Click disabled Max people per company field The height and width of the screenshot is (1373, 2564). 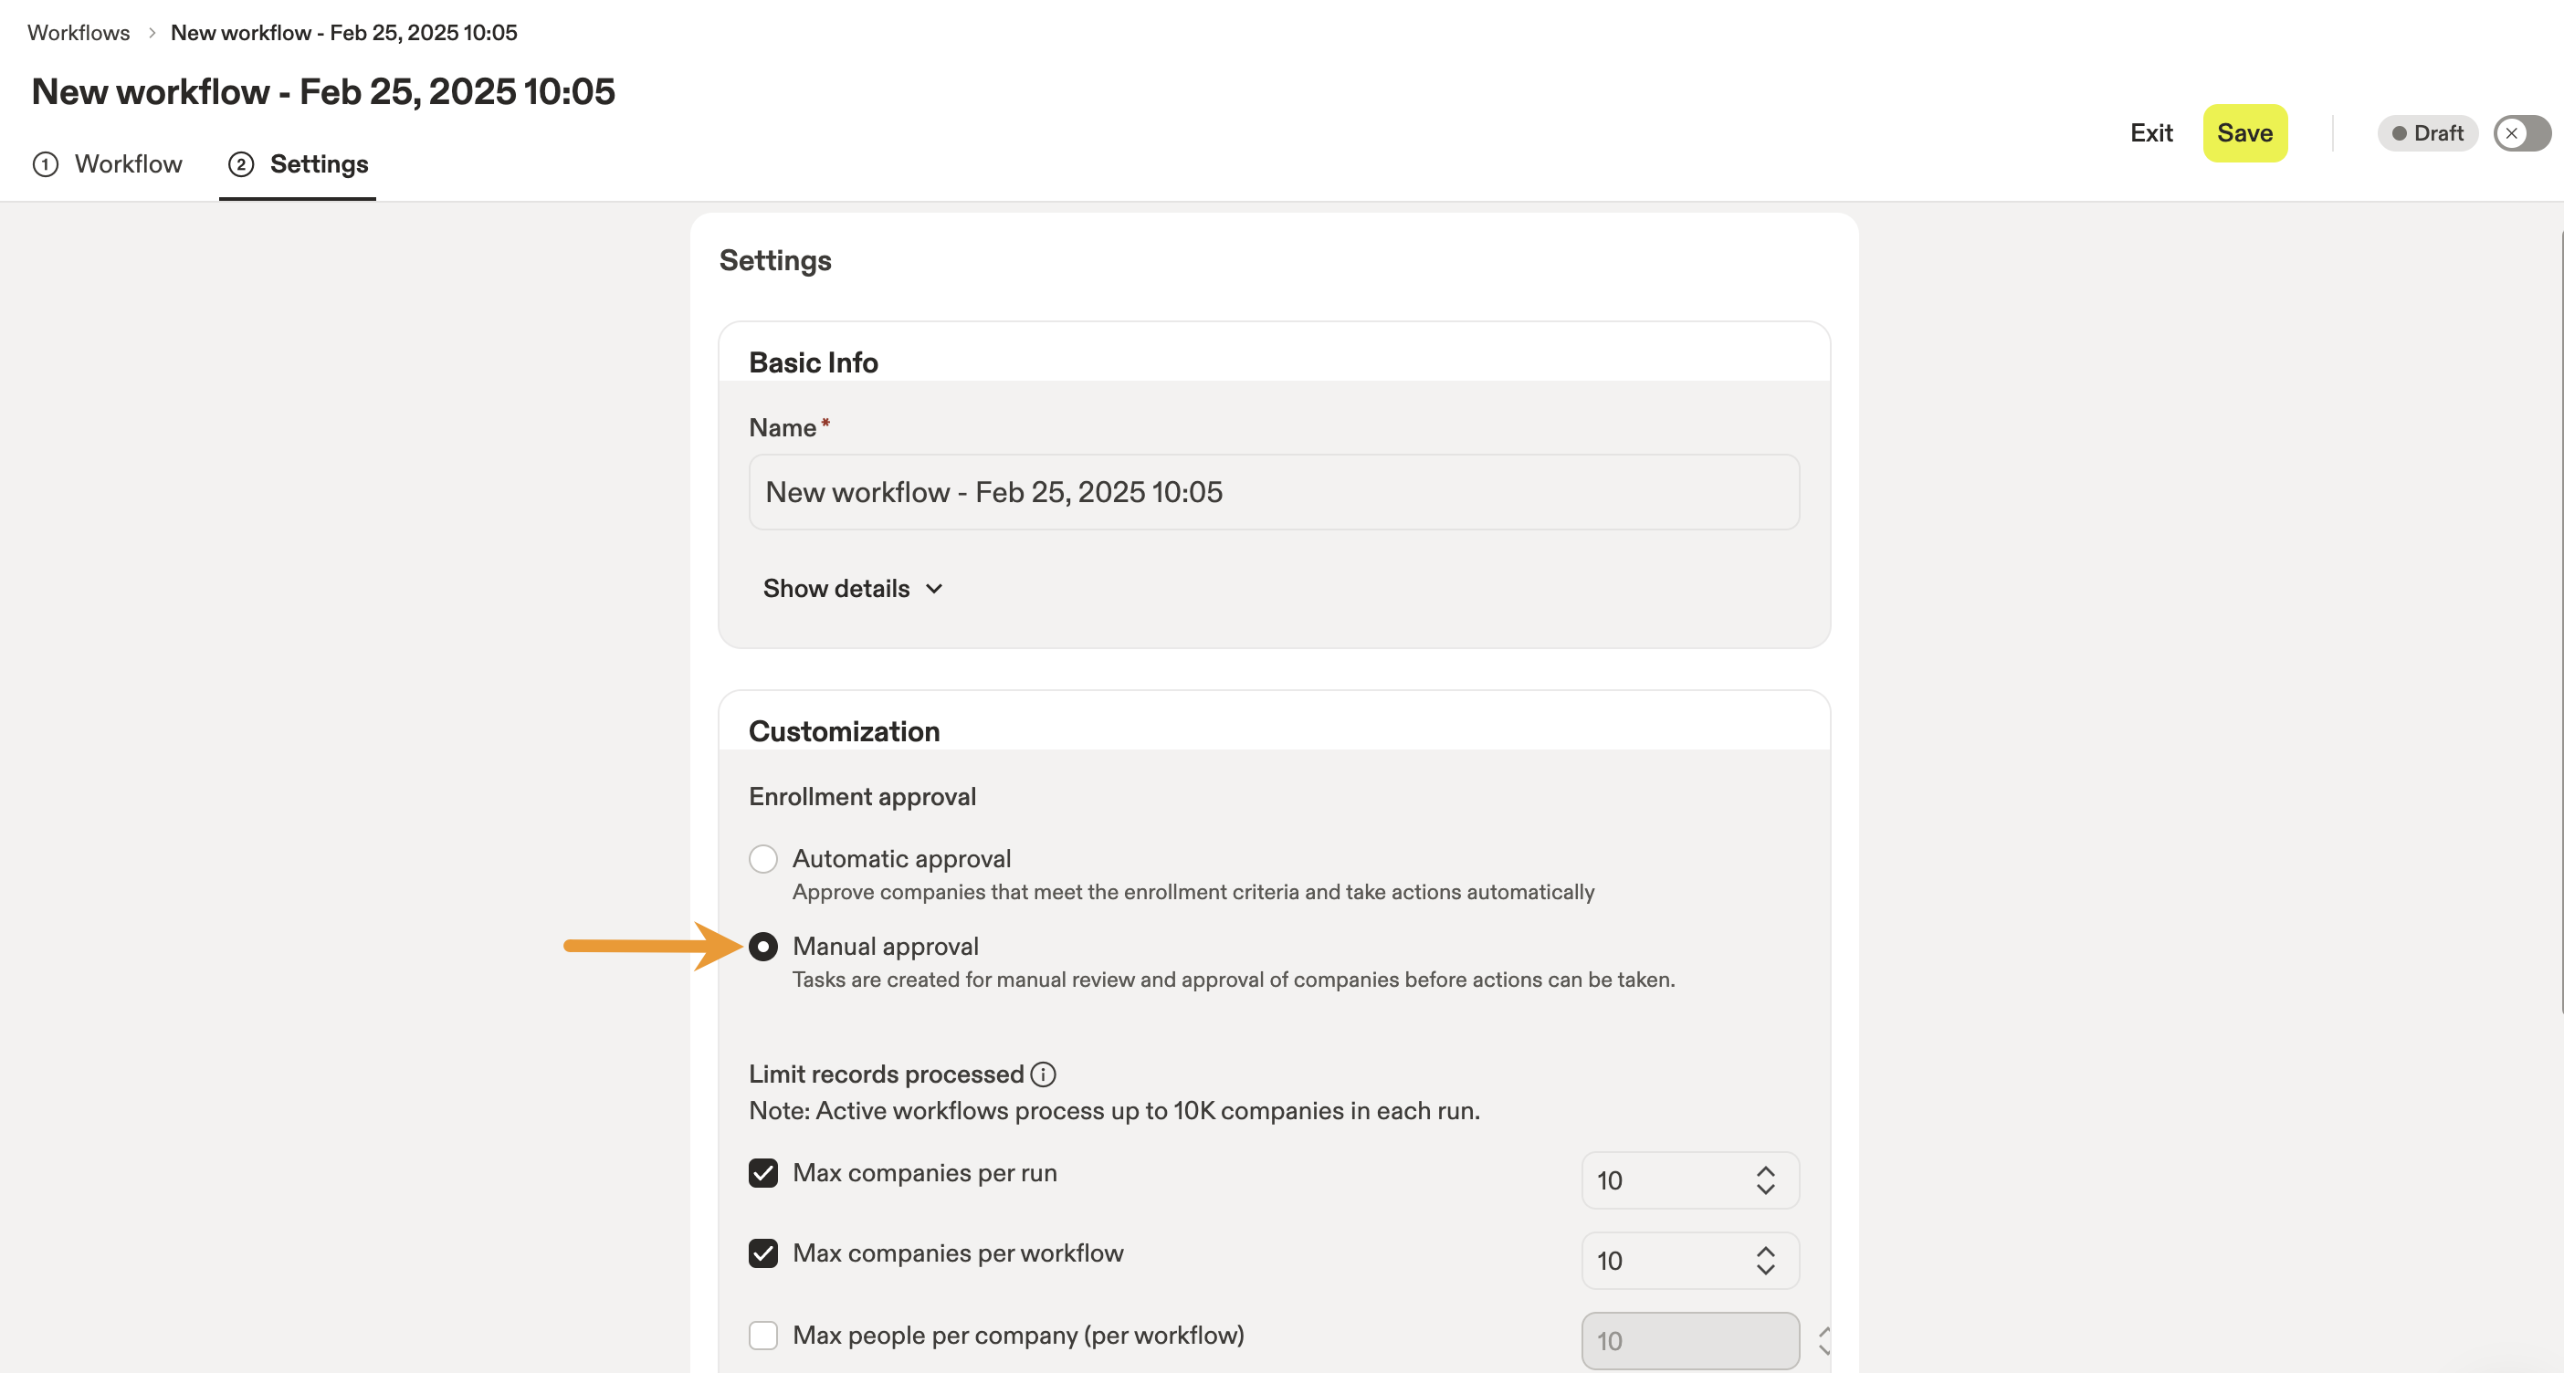point(1689,1341)
